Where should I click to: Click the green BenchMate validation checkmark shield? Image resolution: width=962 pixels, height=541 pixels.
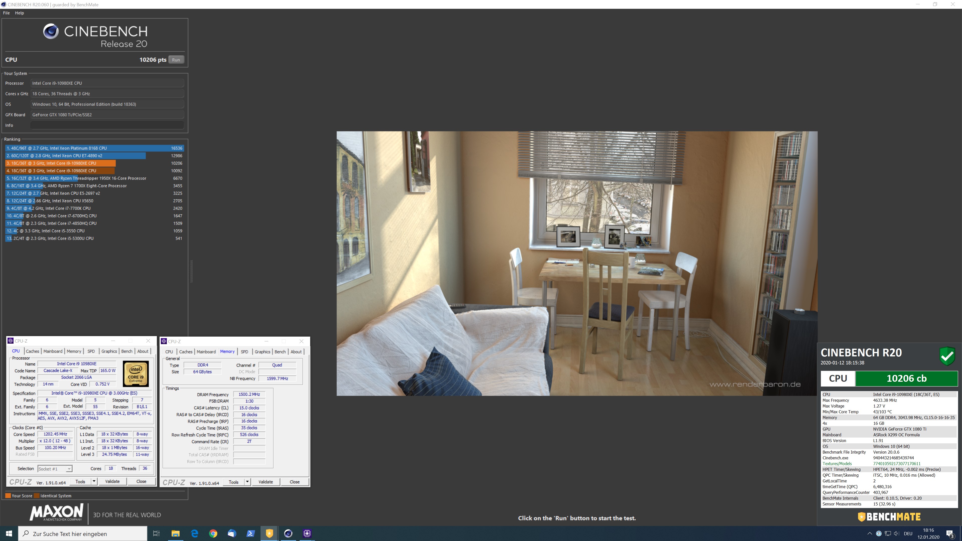click(947, 356)
